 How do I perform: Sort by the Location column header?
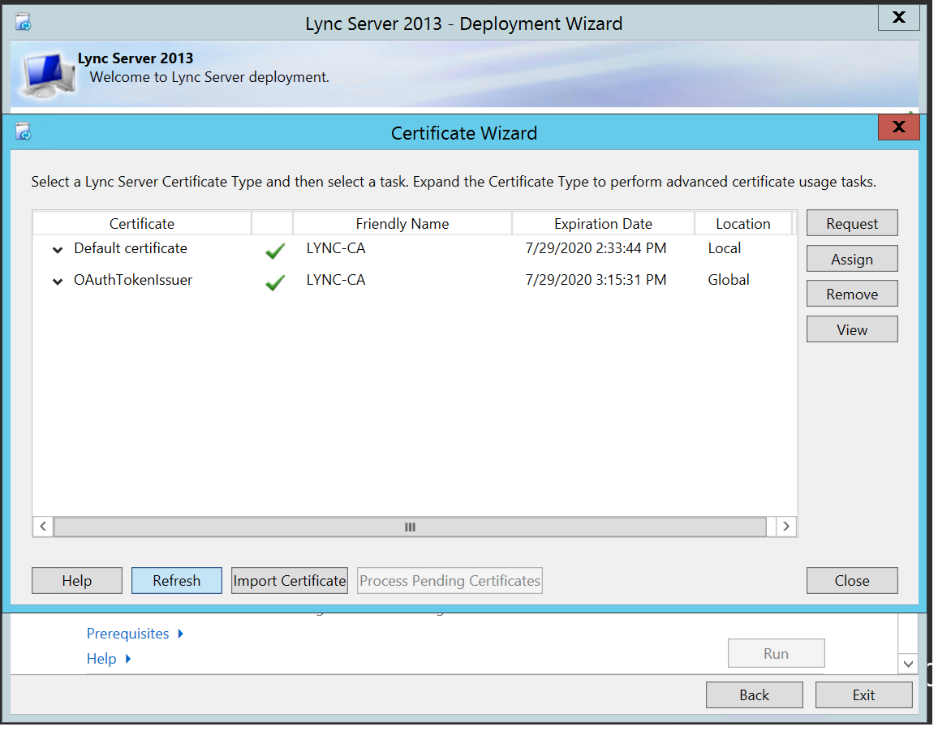(x=743, y=223)
